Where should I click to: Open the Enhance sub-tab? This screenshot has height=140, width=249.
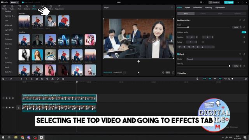238,14
